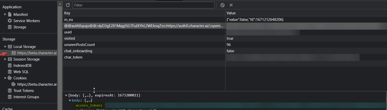Click the Trust Tokens database icon
This screenshot has height=110, width=387.
pyautogui.click(x=10, y=91)
